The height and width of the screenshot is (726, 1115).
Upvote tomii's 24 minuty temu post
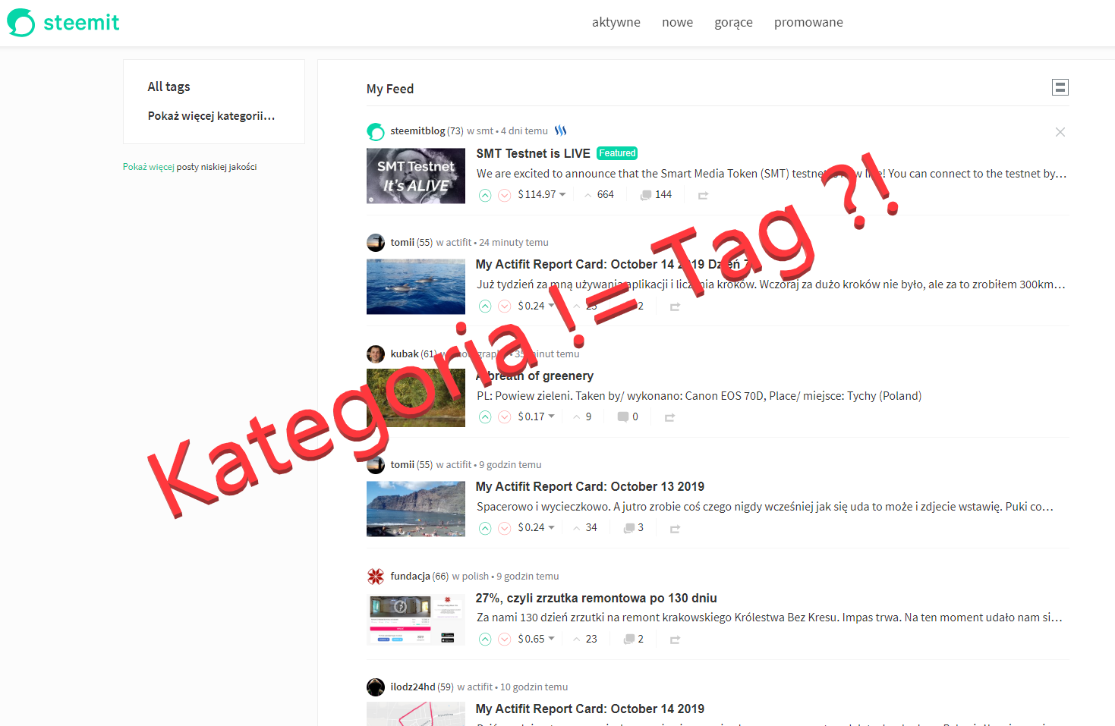(x=485, y=306)
